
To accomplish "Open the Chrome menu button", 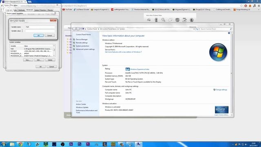I will 259,6.
